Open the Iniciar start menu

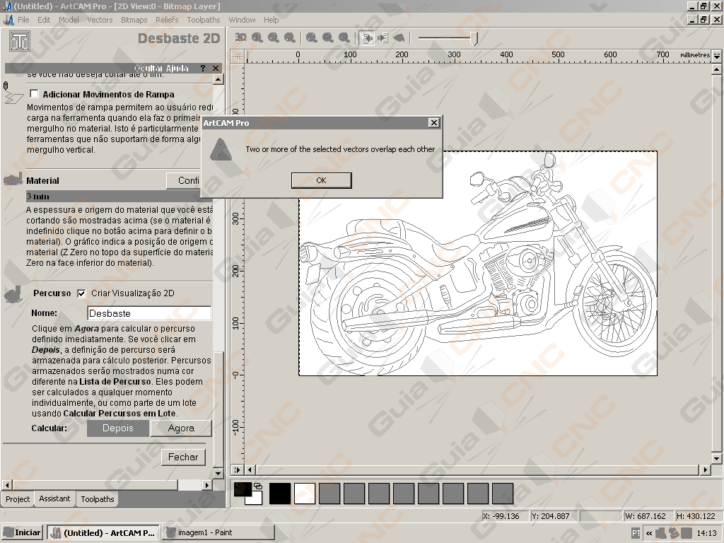pos(22,532)
